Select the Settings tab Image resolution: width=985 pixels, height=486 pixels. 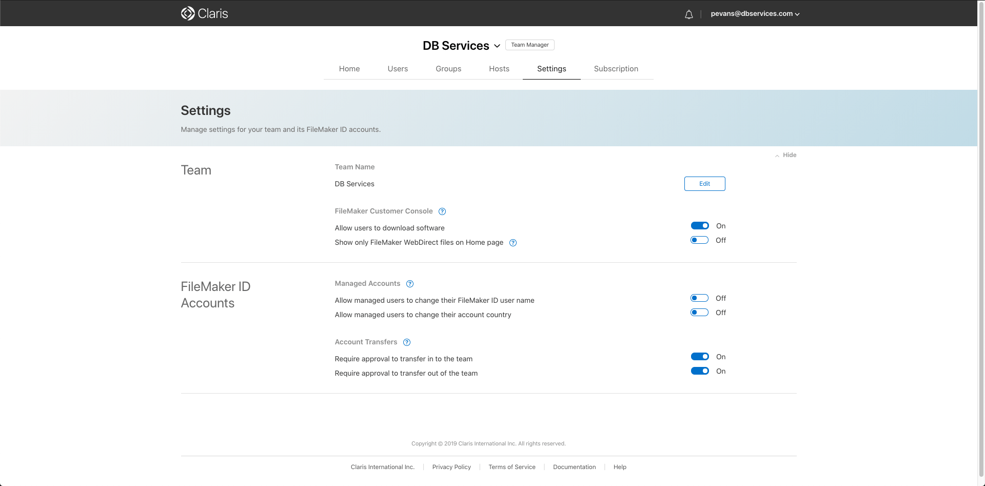click(x=551, y=69)
